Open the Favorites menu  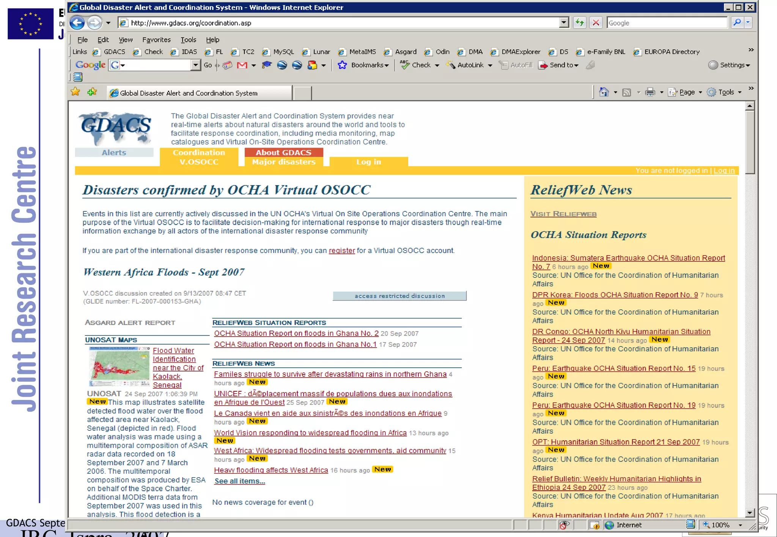coord(156,40)
